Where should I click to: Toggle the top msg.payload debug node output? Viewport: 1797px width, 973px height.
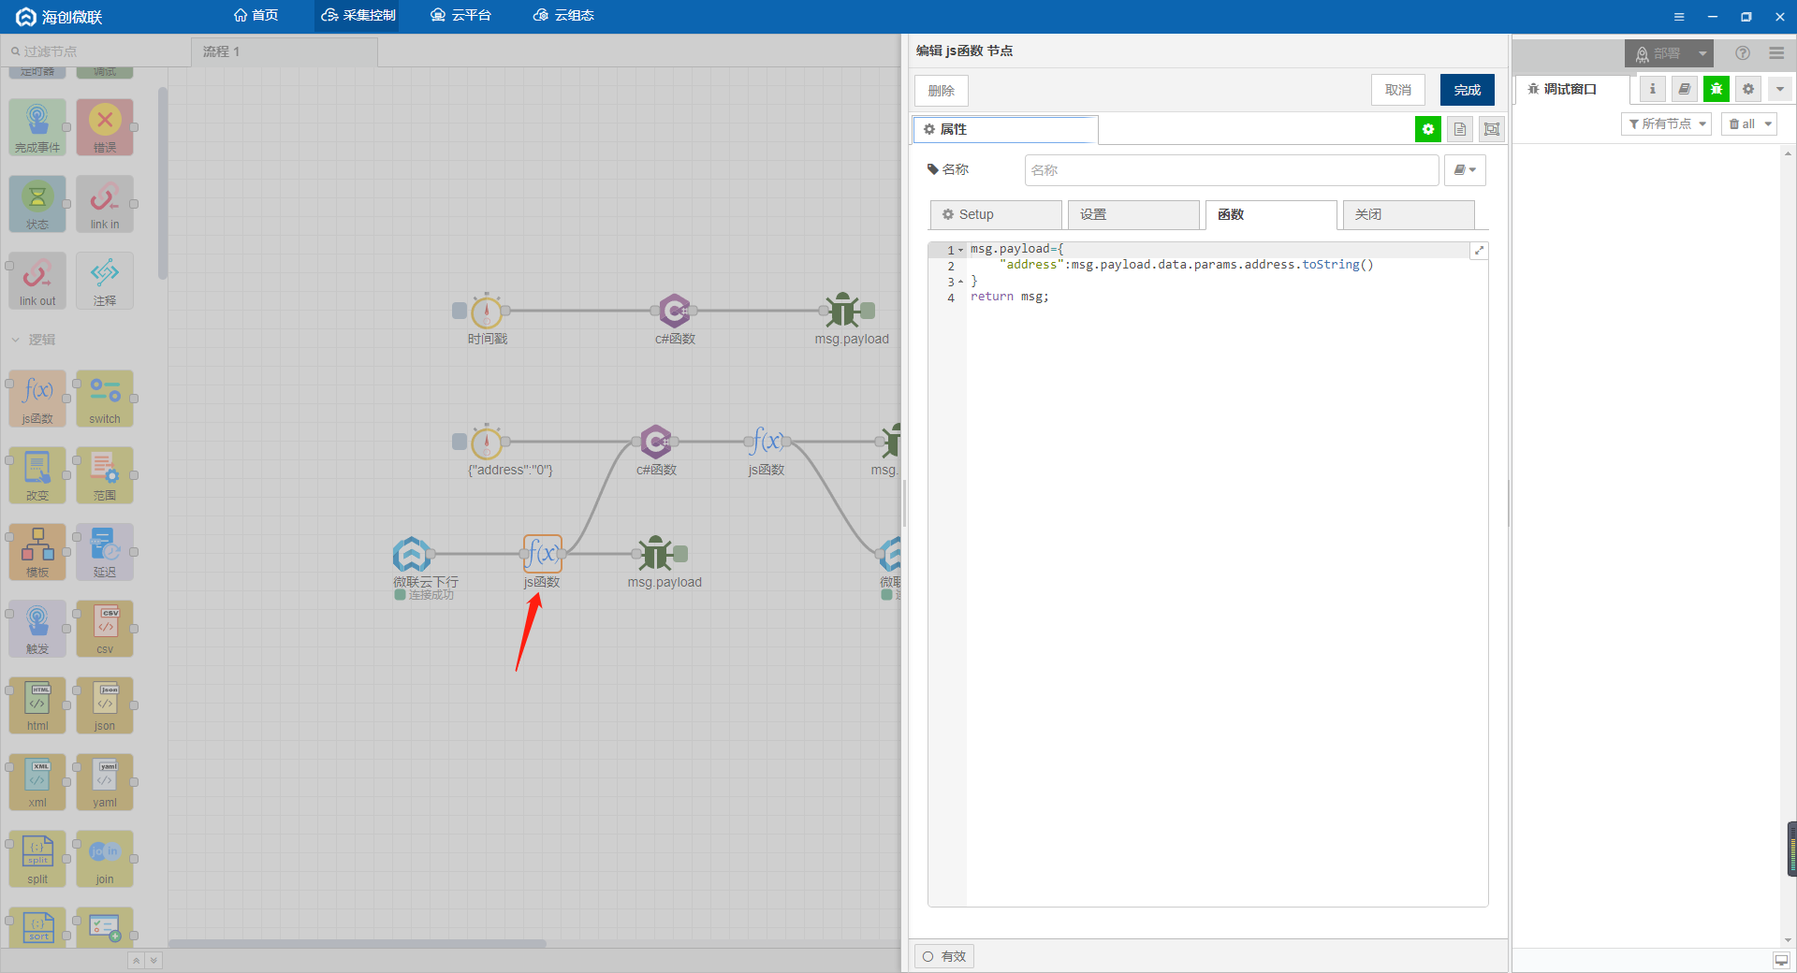(x=869, y=311)
